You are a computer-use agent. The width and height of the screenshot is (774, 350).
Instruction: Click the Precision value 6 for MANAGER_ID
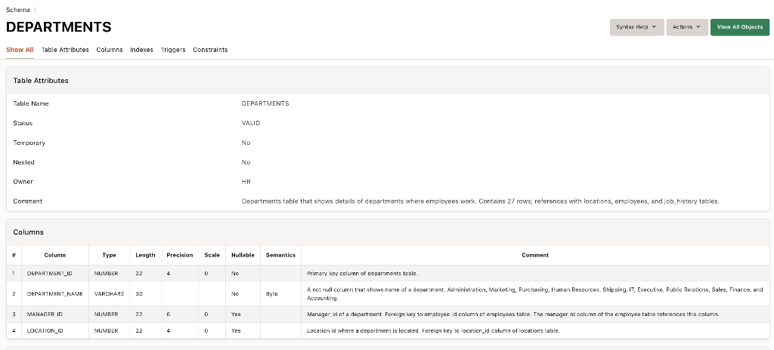coord(180,315)
